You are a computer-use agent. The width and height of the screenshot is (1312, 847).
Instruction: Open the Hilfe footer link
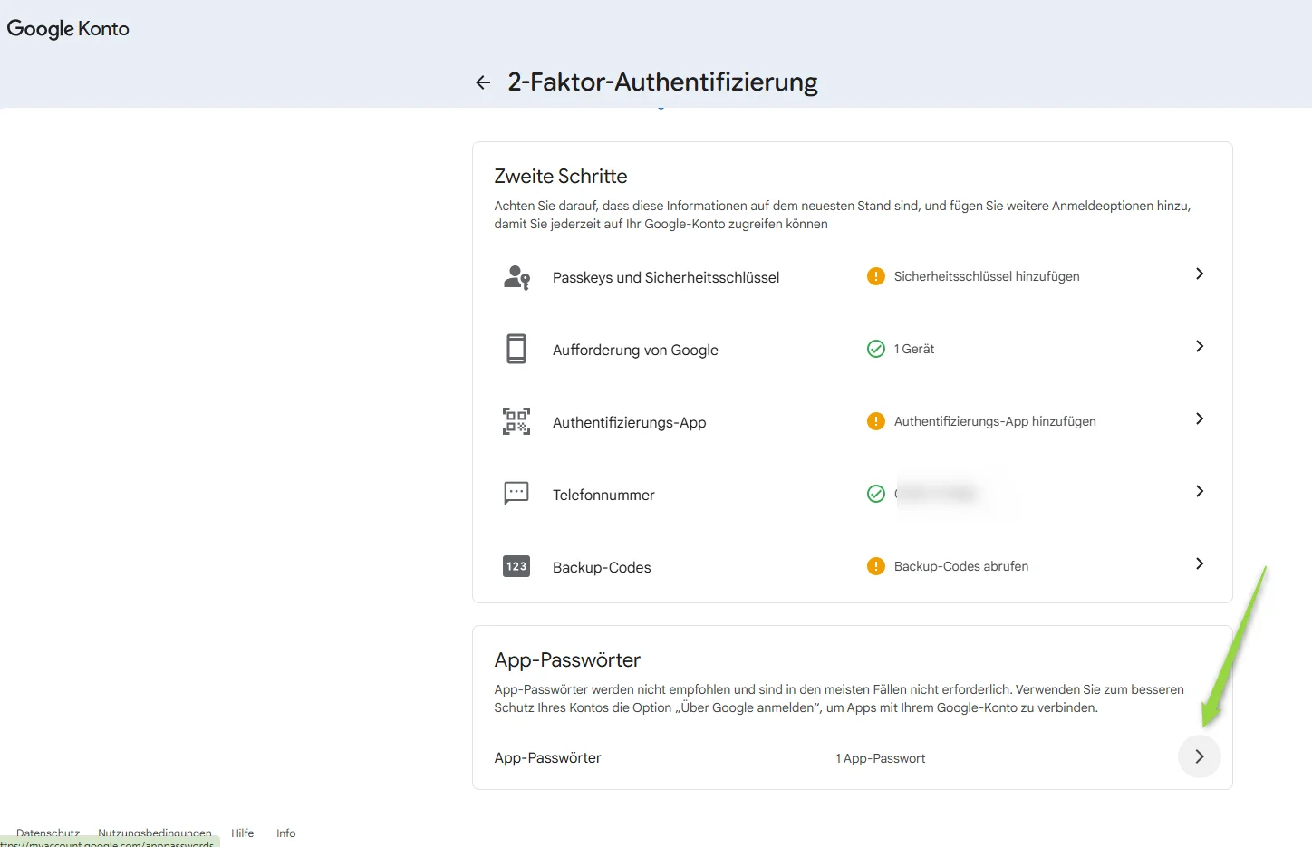click(242, 833)
